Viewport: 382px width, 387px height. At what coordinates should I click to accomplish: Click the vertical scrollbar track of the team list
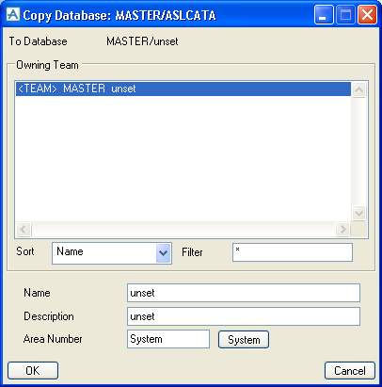(358, 152)
